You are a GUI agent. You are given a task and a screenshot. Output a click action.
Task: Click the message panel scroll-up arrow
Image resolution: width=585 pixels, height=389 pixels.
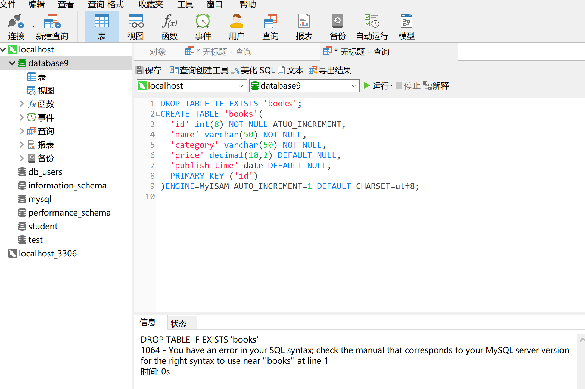tap(582, 339)
